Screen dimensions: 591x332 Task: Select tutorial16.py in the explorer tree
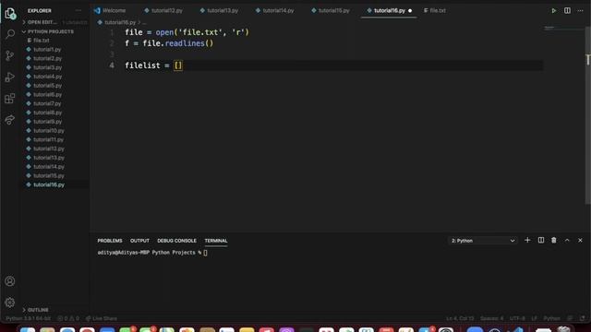click(x=49, y=184)
